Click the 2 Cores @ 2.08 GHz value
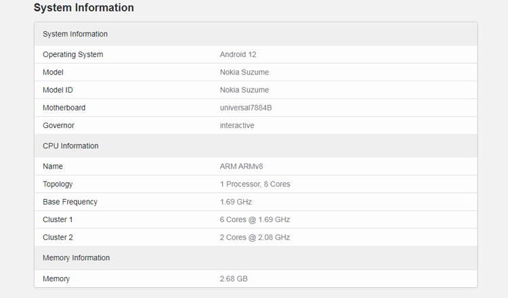The height and width of the screenshot is (298, 508). tap(255, 237)
